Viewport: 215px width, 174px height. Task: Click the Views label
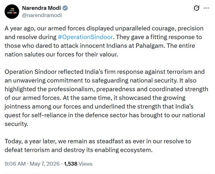point(86,164)
